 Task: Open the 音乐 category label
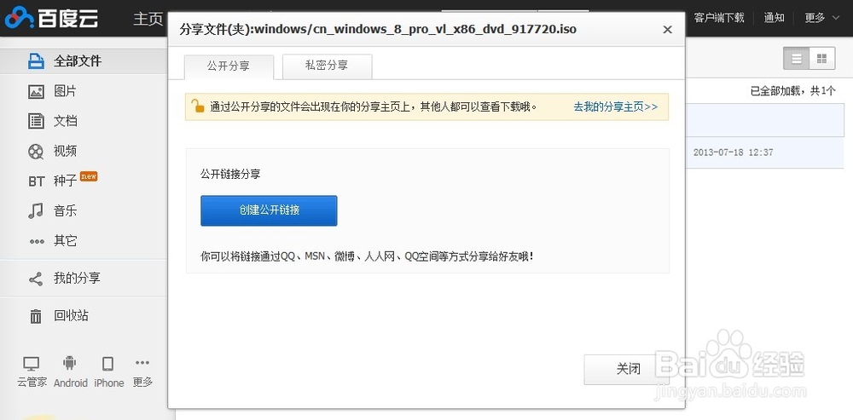click(66, 210)
